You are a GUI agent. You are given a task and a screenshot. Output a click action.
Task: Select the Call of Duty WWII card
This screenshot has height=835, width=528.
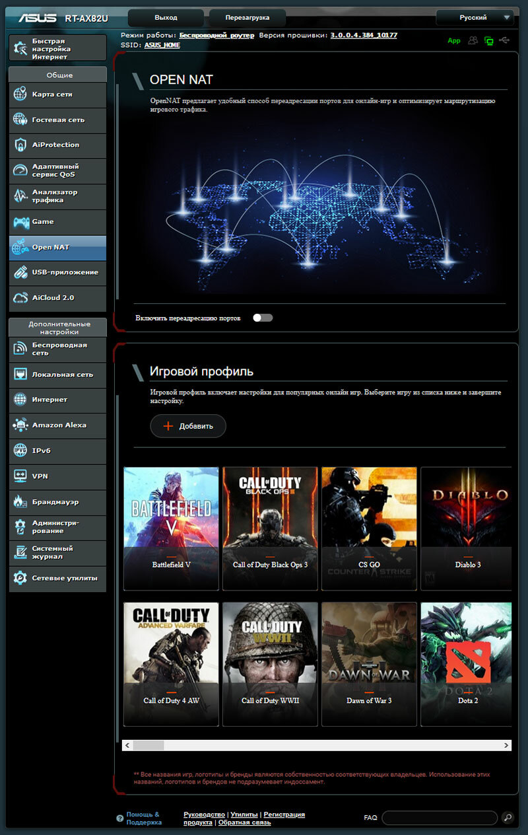pos(270,664)
